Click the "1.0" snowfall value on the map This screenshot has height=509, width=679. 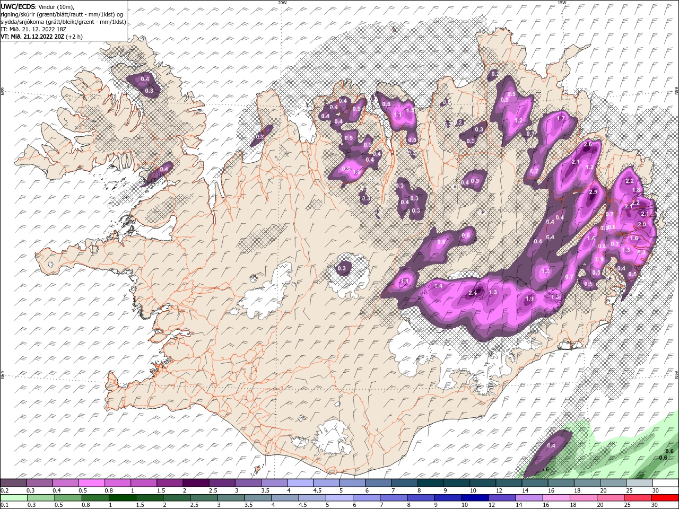click(357, 172)
